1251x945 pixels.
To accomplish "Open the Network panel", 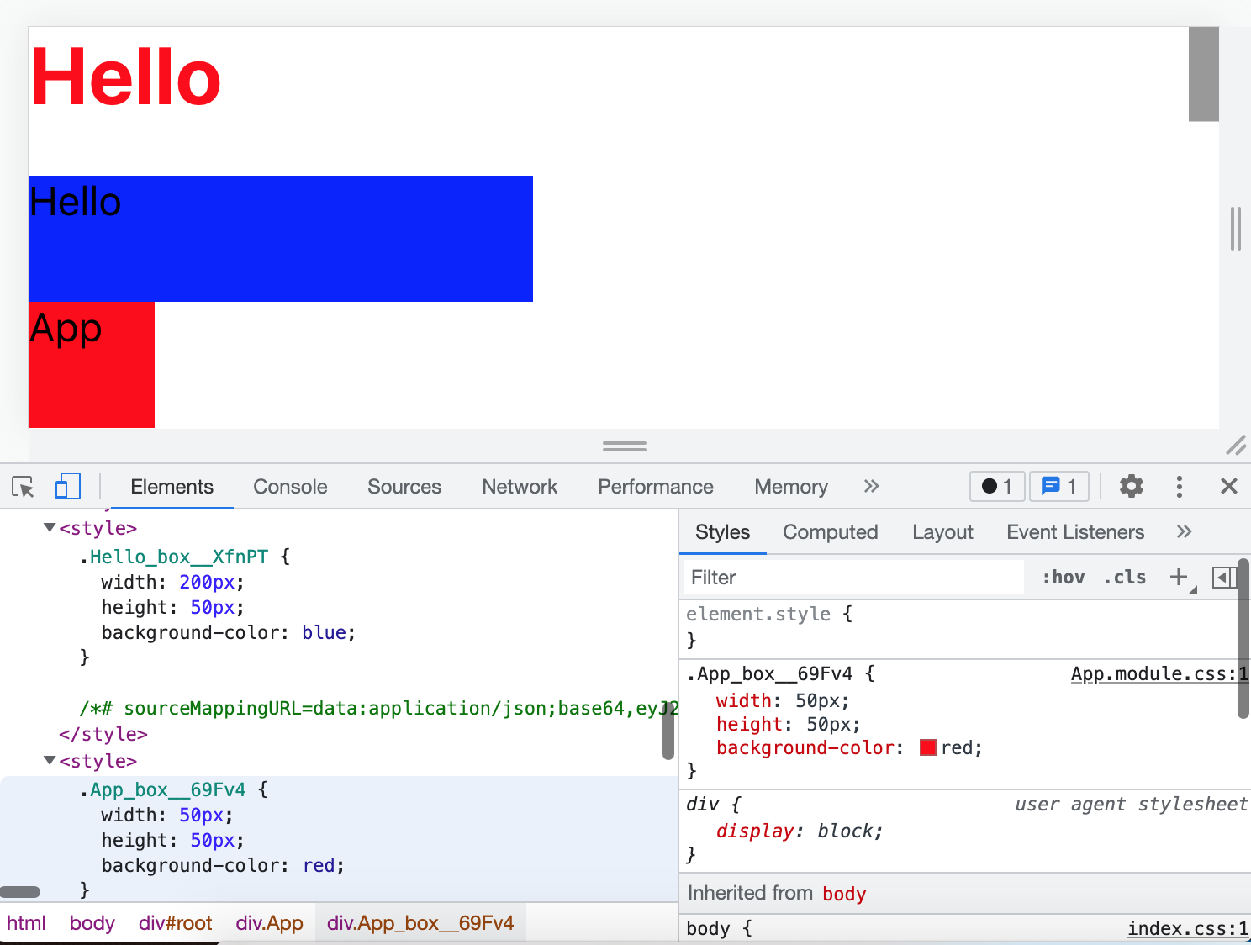I will tap(519, 486).
